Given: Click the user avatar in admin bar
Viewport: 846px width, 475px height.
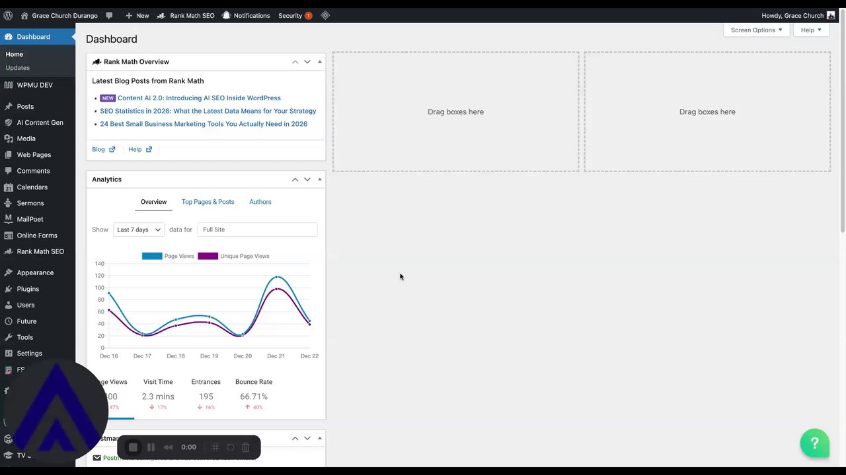Looking at the screenshot, I should pyautogui.click(x=831, y=16).
